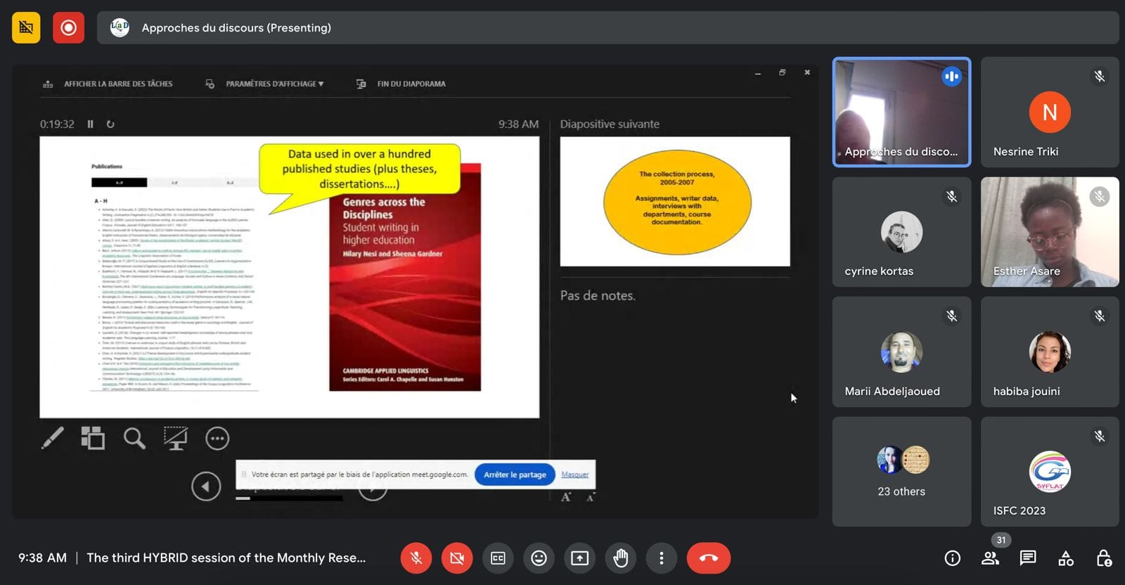Select ISFC 2023 participant tile
The image size is (1125, 585).
click(1050, 472)
